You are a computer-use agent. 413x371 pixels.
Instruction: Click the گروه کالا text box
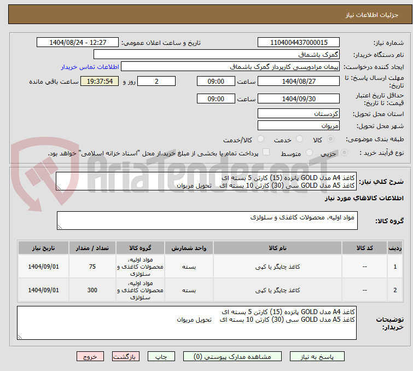207,221
